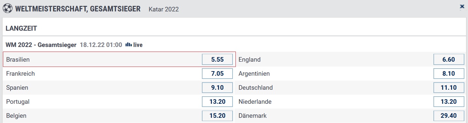Choose Dänemark odds 29.40
Image resolution: width=468 pixels, height=123 pixels.
(449, 116)
